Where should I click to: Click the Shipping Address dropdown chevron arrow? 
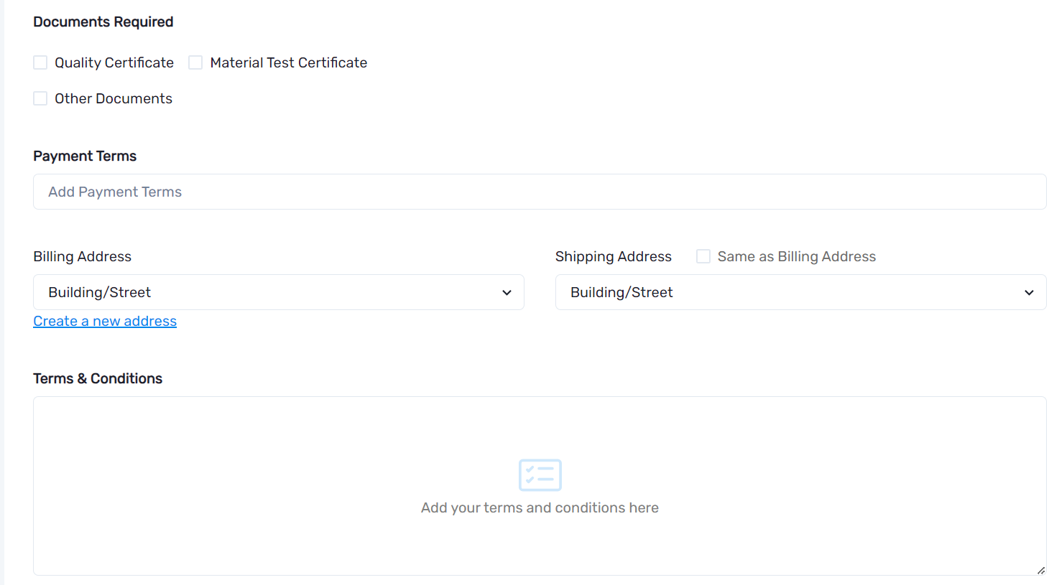coord(1029,293)
